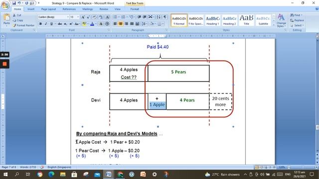Screen dimensions: 319x179
Task: Undo the last action
Action: [x=19, y=3]
